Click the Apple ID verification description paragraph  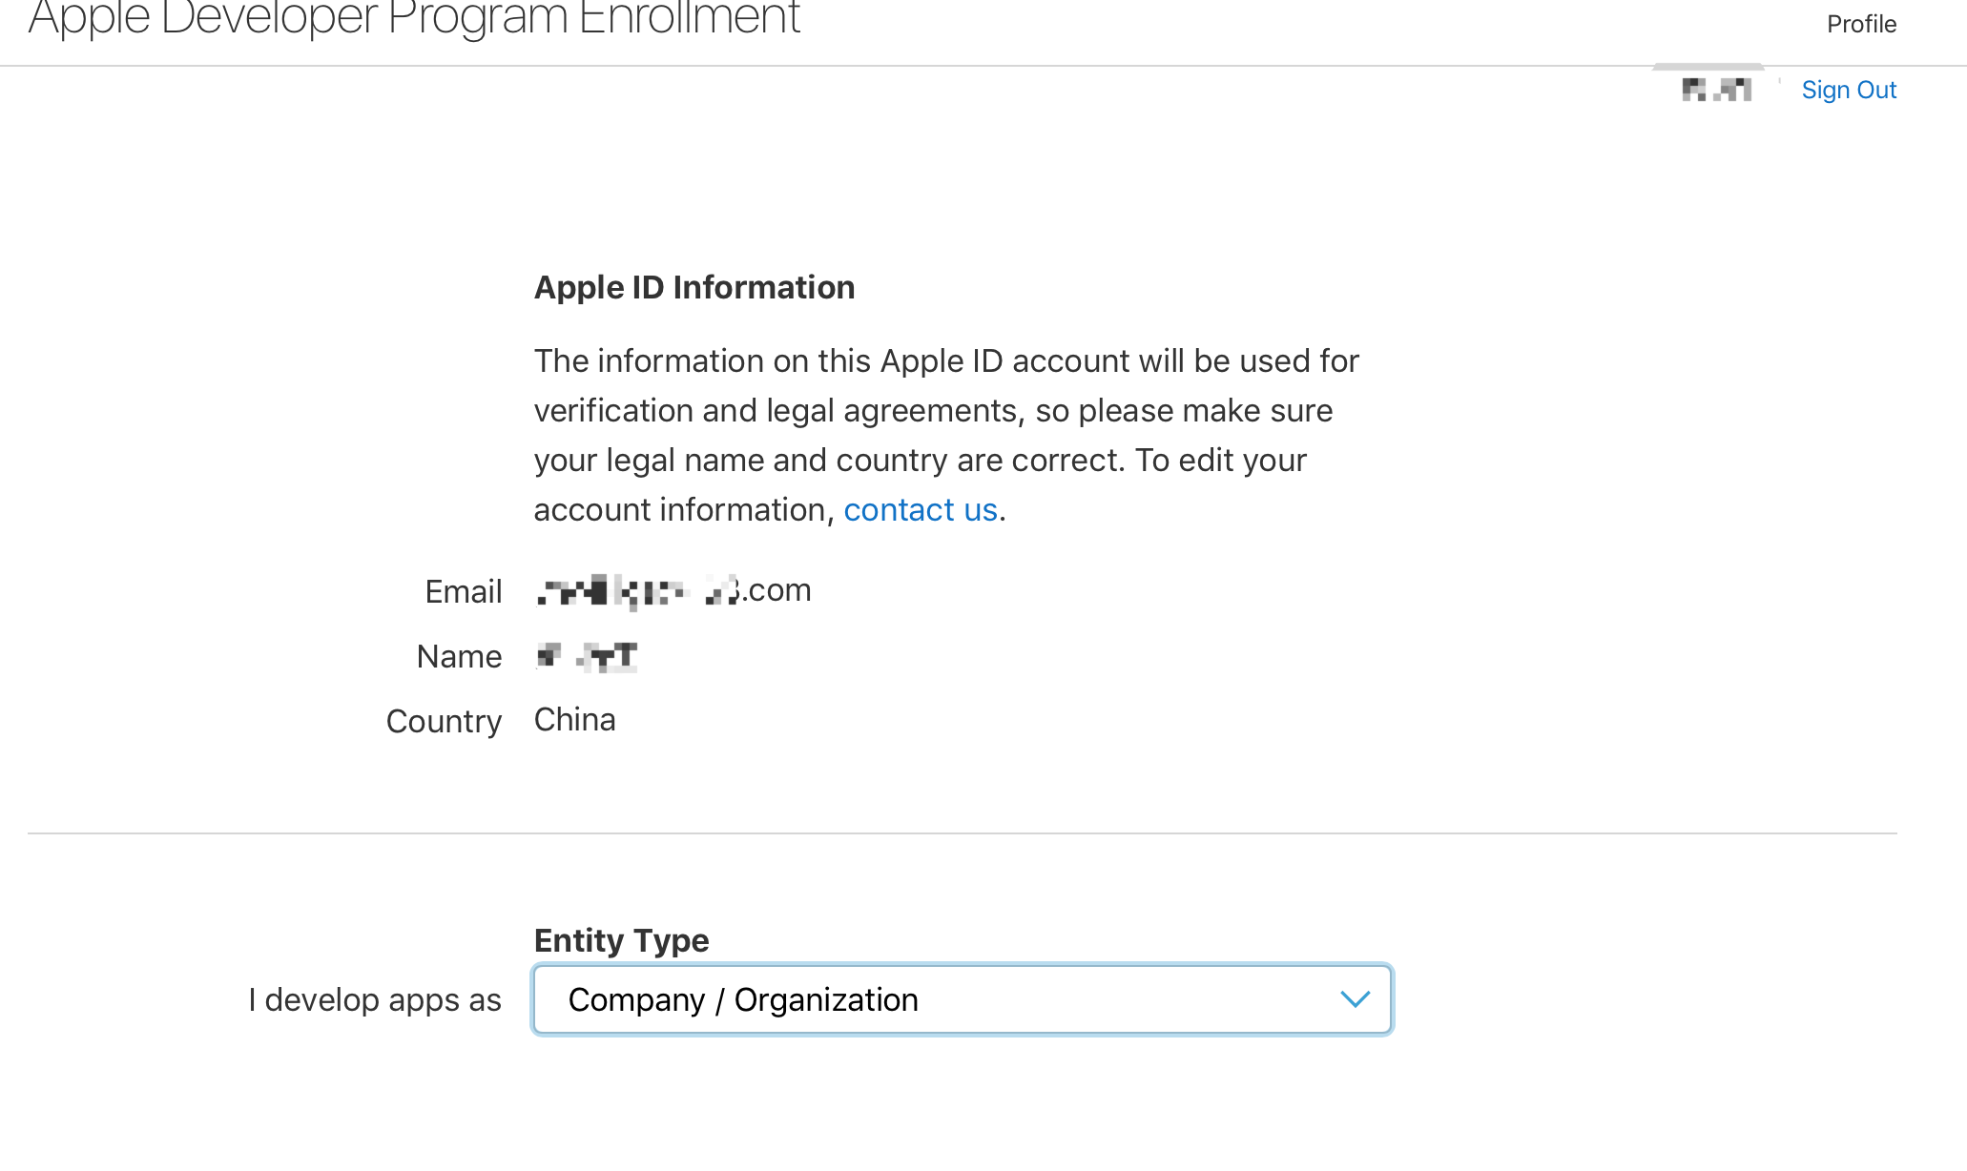coord(945,435)
